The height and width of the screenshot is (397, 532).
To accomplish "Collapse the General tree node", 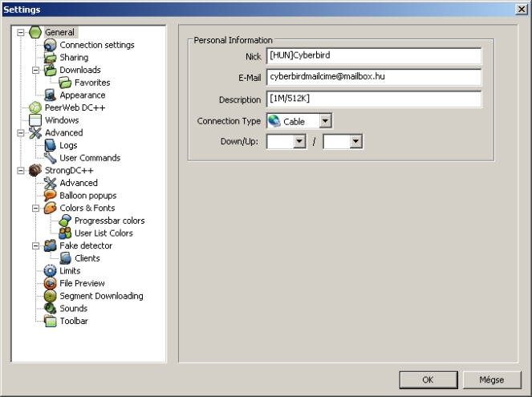I will coord(21,33).
